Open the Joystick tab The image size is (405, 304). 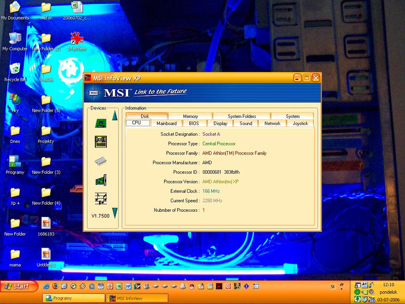300,123
